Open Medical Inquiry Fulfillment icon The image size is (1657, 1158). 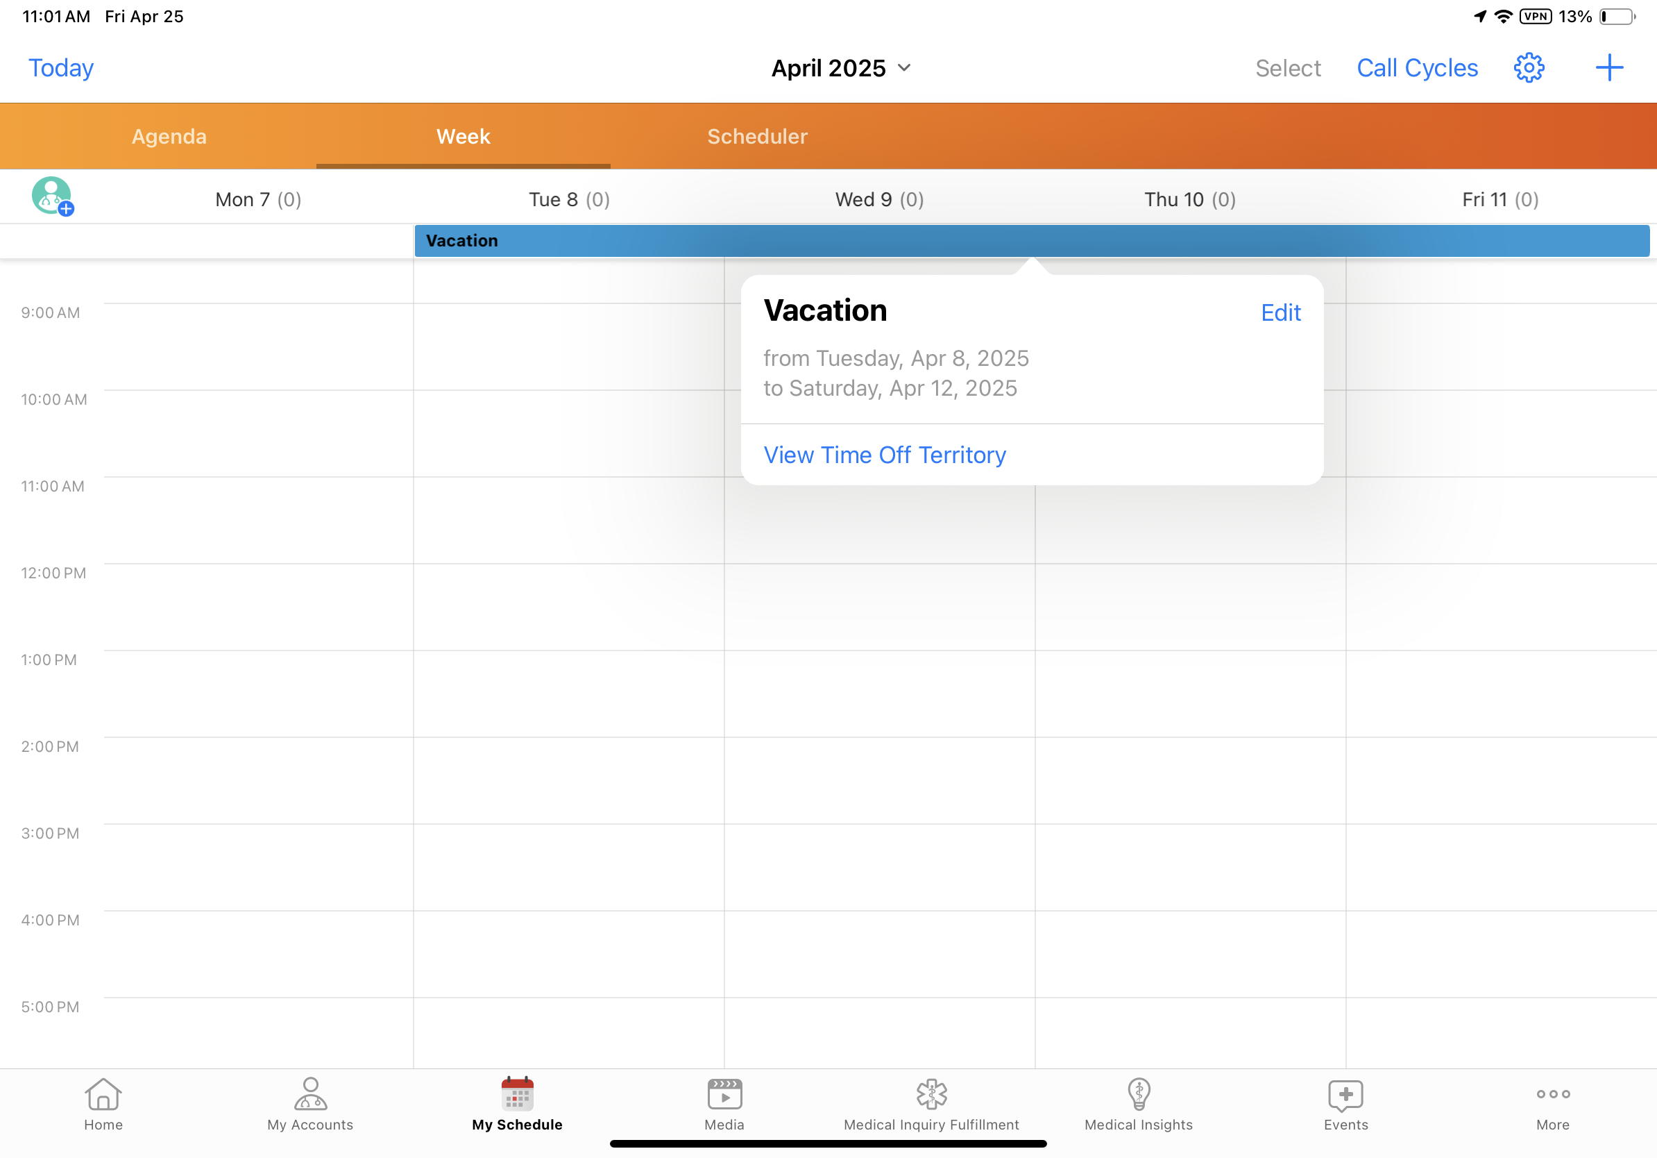pos(931,1103)
